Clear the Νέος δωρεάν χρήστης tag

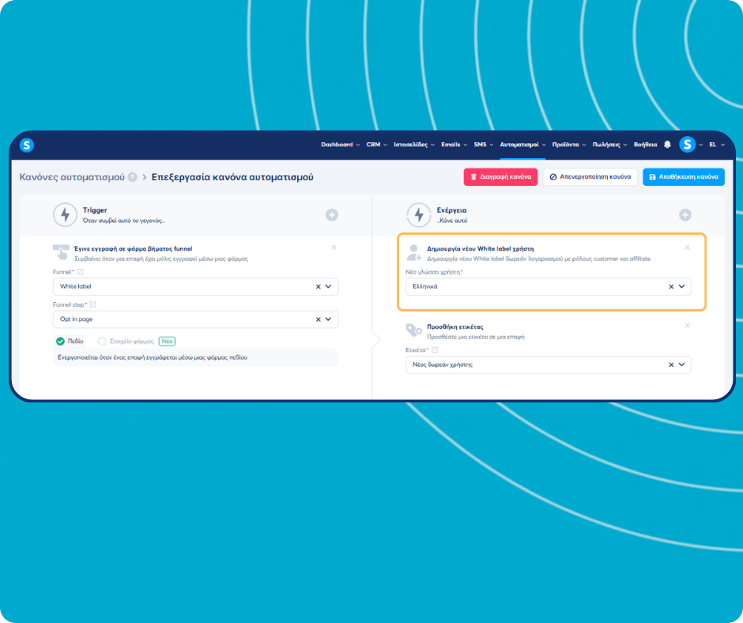pos(671,364)
